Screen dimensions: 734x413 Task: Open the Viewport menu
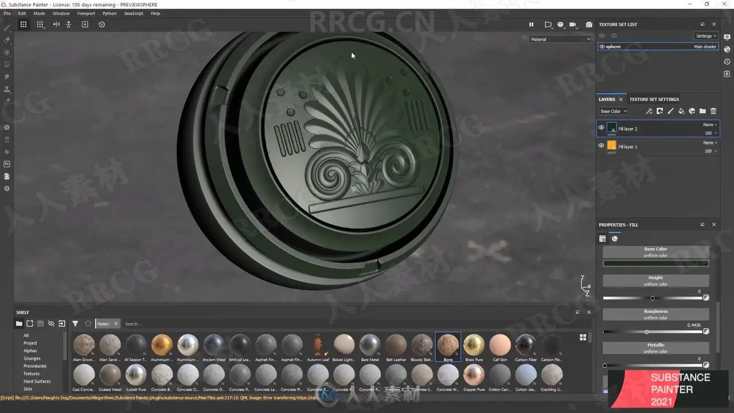click(86, 13)
